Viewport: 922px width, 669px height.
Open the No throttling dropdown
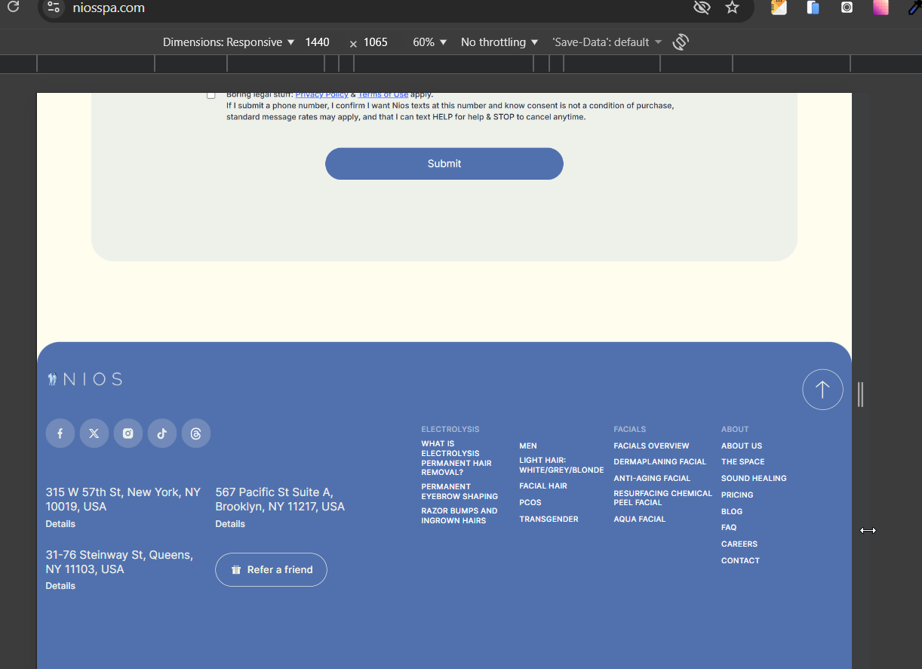[499, 42]
